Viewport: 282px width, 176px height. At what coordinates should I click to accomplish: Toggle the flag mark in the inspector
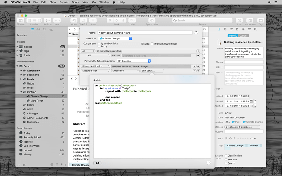226,138
